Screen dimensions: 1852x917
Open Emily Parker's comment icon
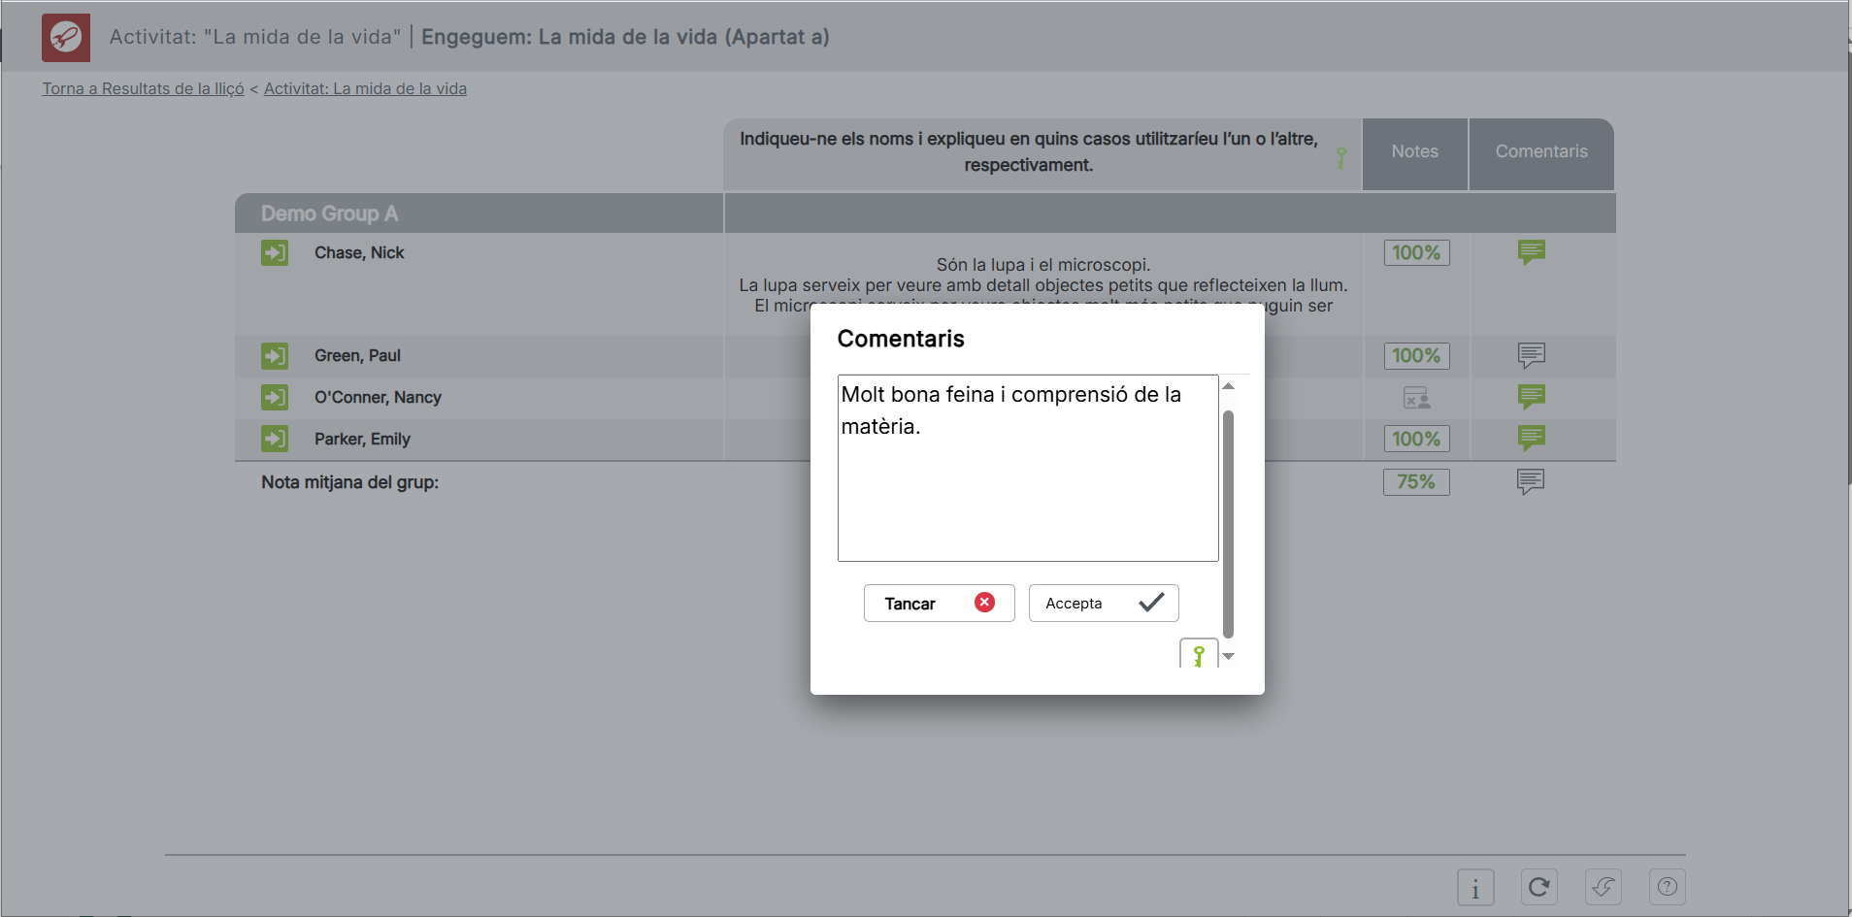coord(1531,439)
